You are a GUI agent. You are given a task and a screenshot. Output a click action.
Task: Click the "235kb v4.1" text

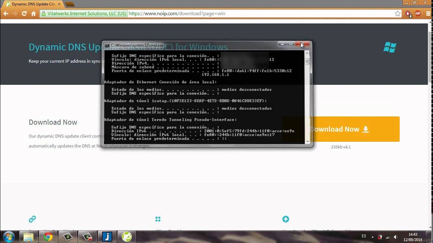click(341, 147)
